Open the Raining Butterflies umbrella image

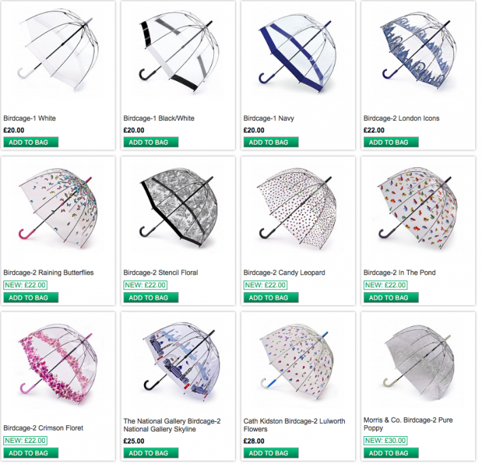[x=58, y=209]
